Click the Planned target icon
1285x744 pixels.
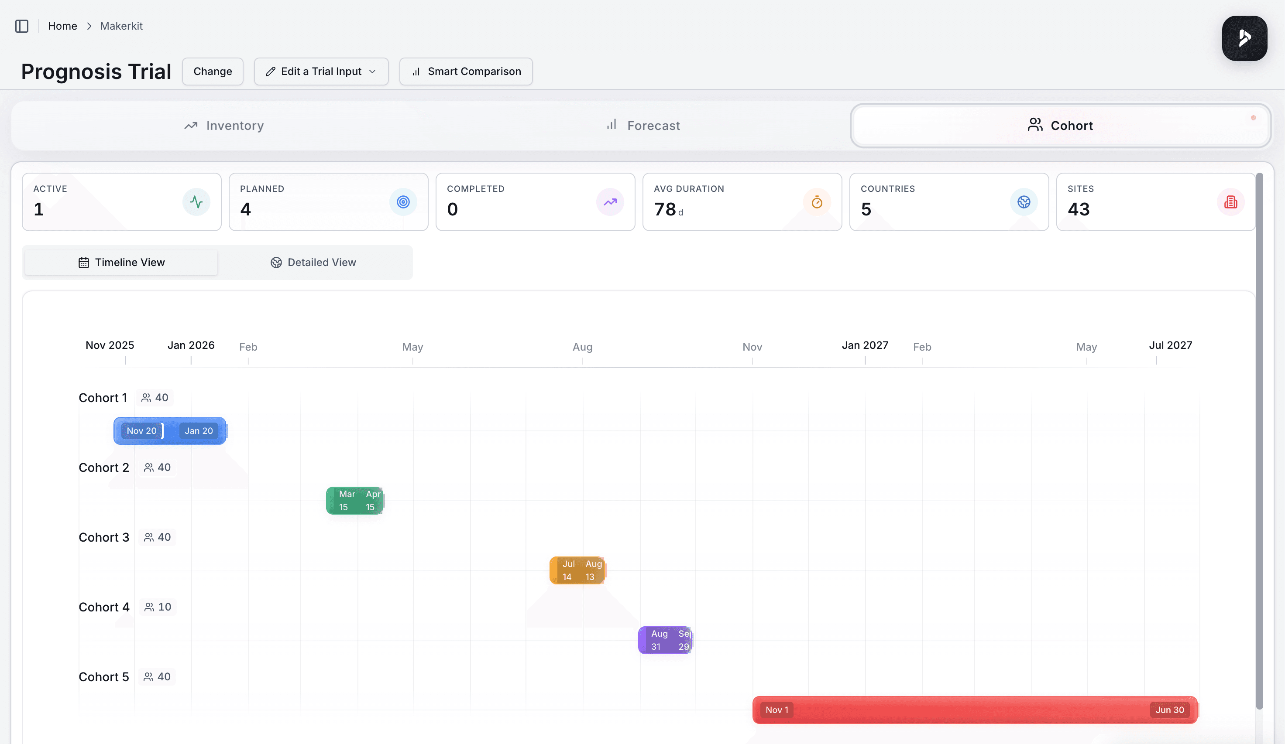coord(403,202)
